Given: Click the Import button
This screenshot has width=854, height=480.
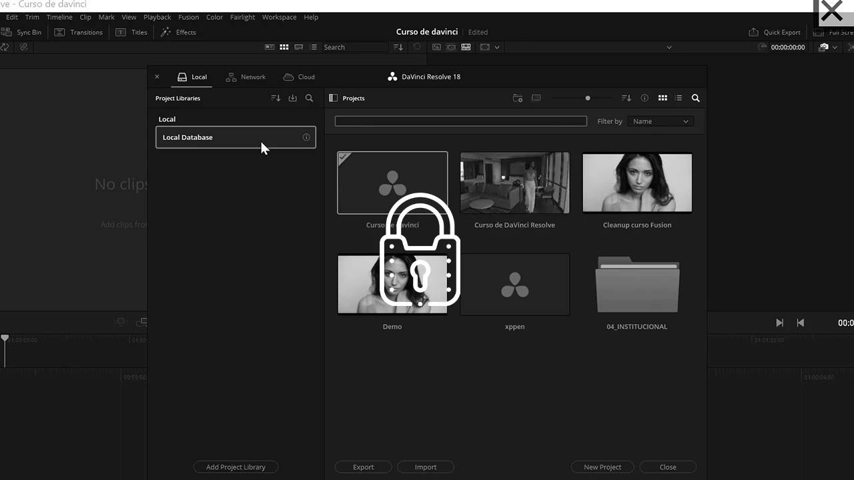Looking at the screenshot, I should point(426,467).
